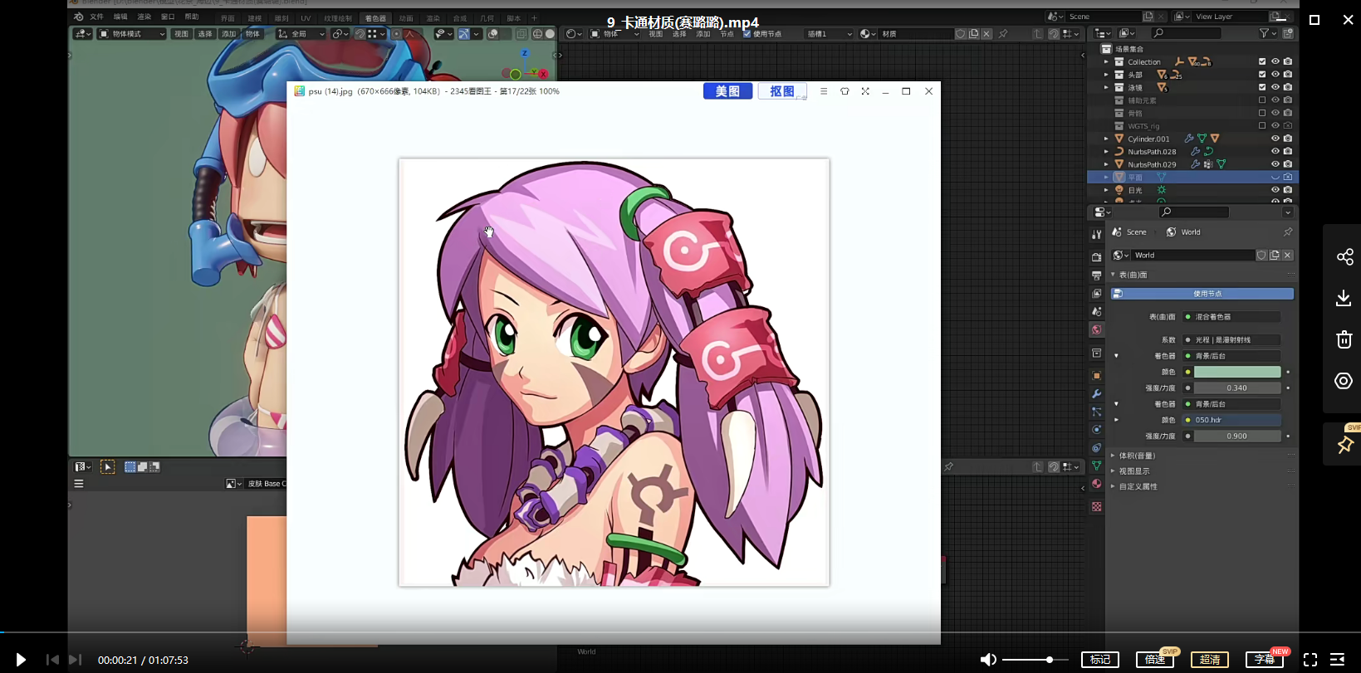Image resolution: width=1361 pixels, height=673 pixels.
Task: Toggle the Collection exclude checkbox
Action: [1262, 61]
